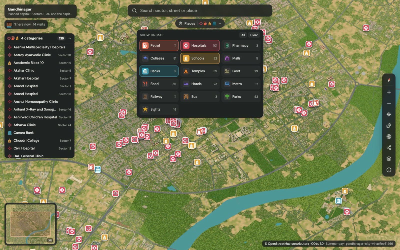Select Academic Block 10 in list
This screenshot has height=250, width=400.
click(x=39, y=63)
